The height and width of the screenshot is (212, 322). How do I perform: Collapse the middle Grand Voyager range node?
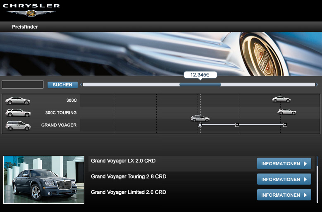point(237,124)
